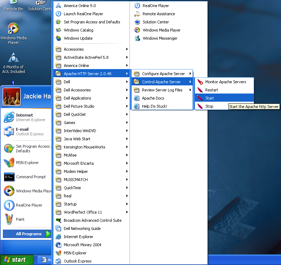Viewport: 281px width, 265px height.
Task: Click the Windows Catalog icon
Action: point(58,30)
